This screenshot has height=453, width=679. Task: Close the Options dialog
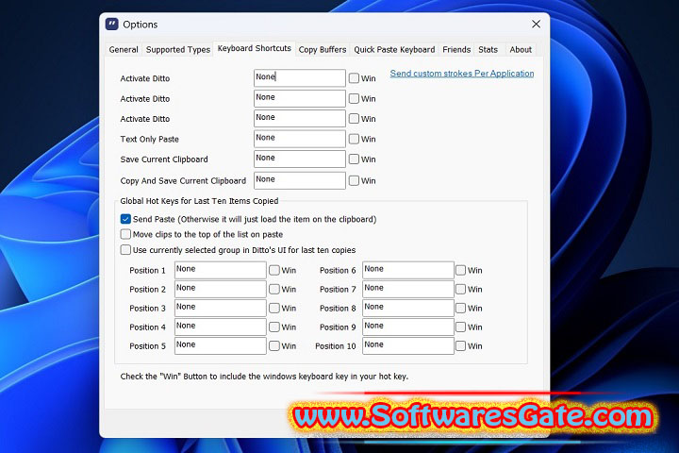536,25
